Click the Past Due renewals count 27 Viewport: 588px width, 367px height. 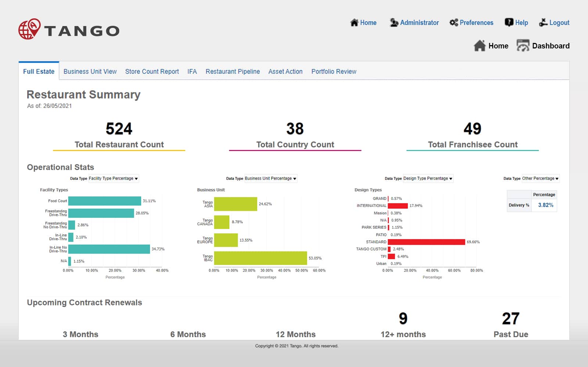(511, 319)
